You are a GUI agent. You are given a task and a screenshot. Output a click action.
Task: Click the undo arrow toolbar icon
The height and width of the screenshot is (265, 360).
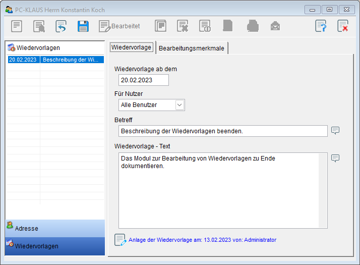pos(61,26)
